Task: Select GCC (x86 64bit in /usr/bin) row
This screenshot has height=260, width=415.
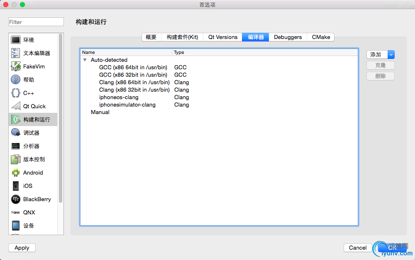Action: click(219, 68)
